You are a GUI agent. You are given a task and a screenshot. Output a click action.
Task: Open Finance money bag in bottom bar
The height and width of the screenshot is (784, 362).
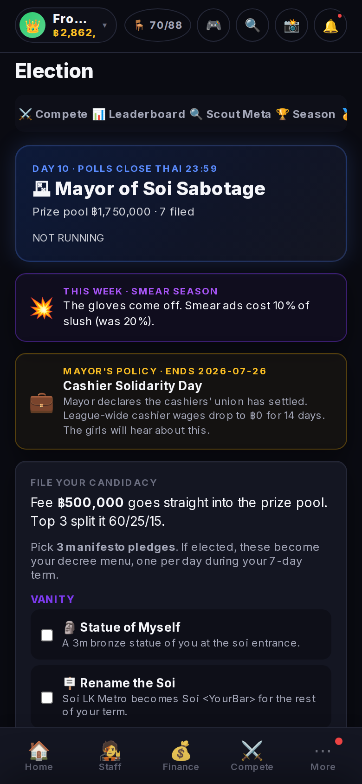click(181, 756)
